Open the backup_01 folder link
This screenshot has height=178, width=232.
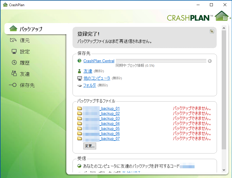[110, 109]
